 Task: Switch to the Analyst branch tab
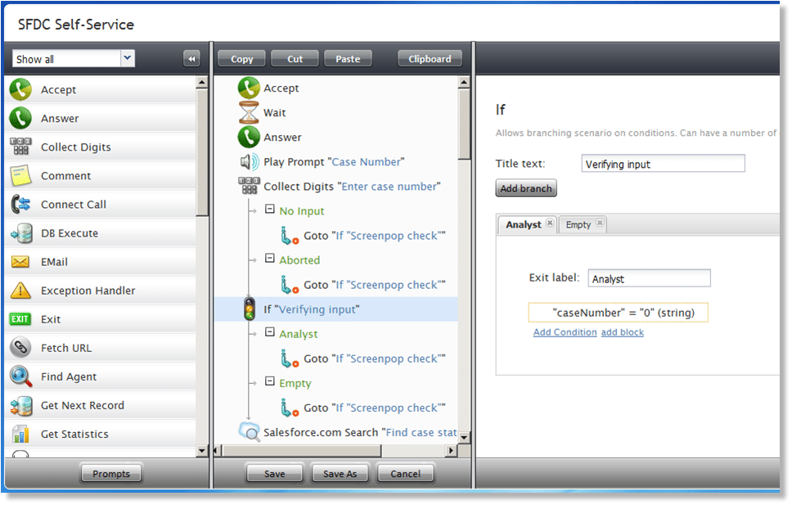click(x=524, y=224)
